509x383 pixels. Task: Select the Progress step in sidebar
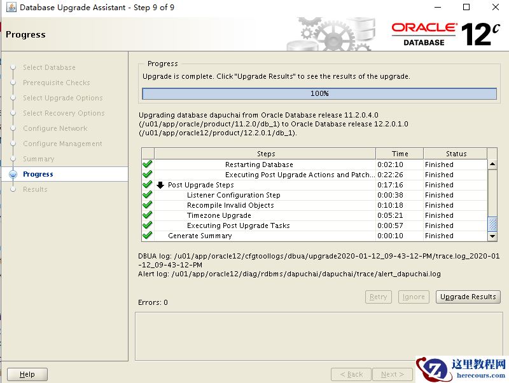[x=38, y=174]
